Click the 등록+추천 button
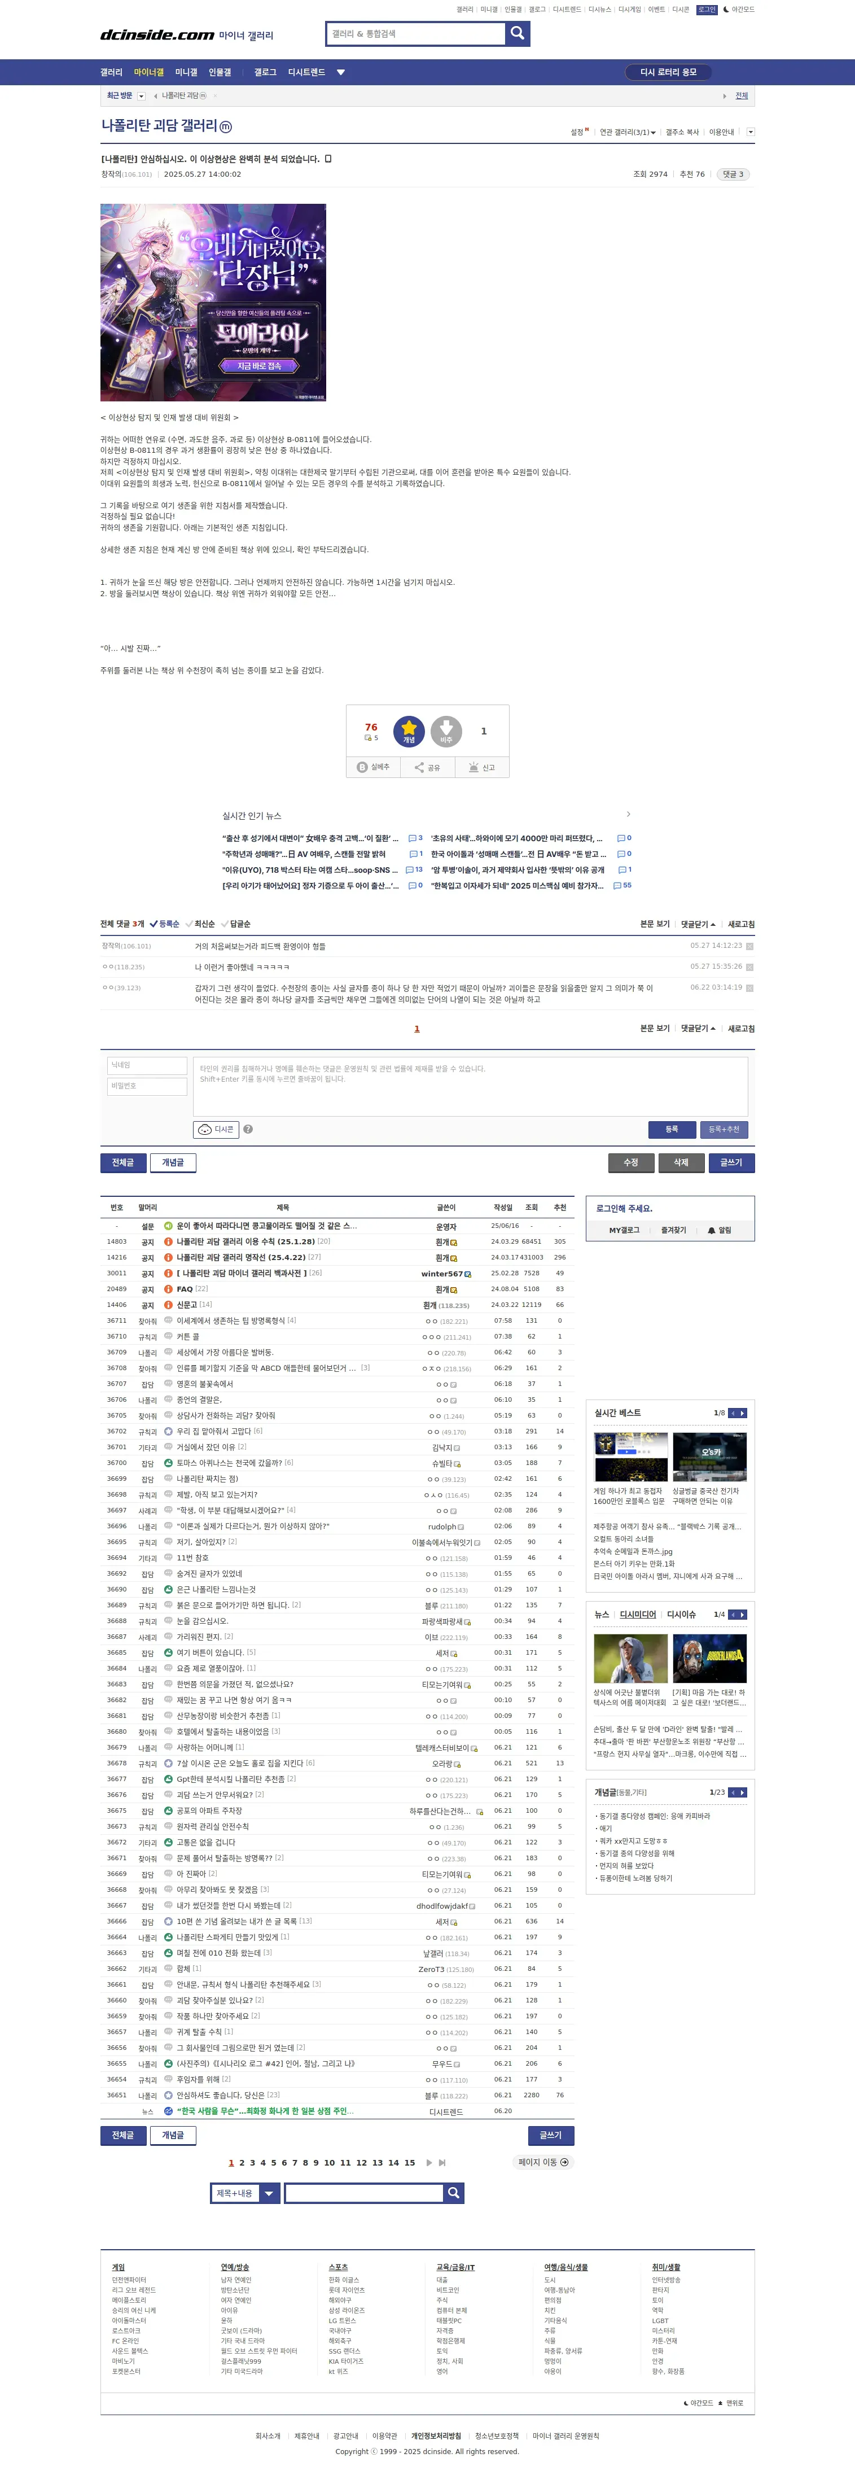The image size is (855, 2484). (x=724, y=1129)
